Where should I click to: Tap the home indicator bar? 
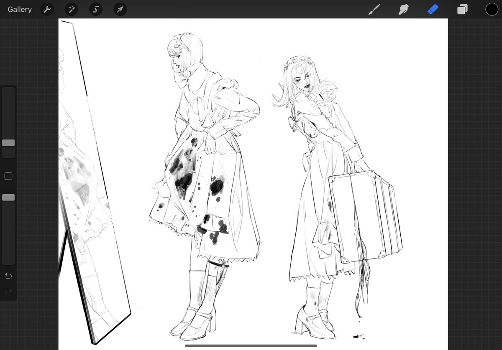[x=251, y=345]
